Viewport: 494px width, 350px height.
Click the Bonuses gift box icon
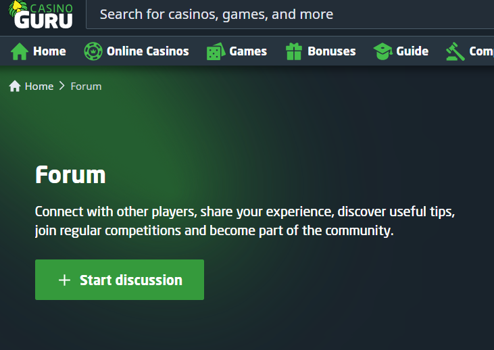pyautogui.click(x=293, y=51)
